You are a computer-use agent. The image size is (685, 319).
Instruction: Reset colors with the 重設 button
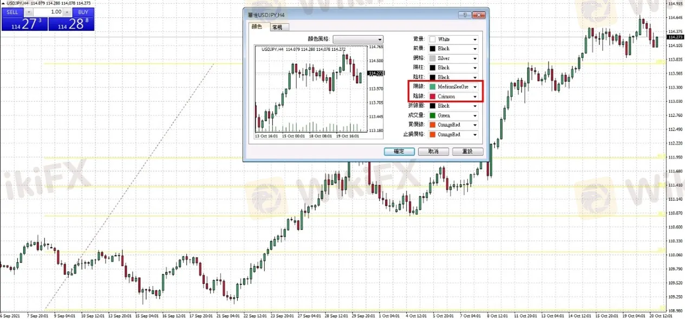467,152
